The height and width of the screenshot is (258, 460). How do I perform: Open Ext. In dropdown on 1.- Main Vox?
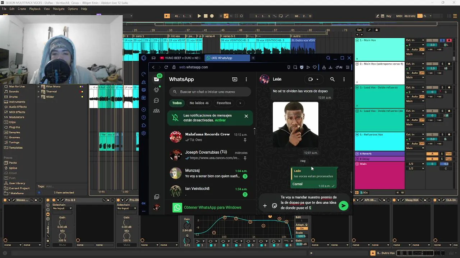(415, 40)
